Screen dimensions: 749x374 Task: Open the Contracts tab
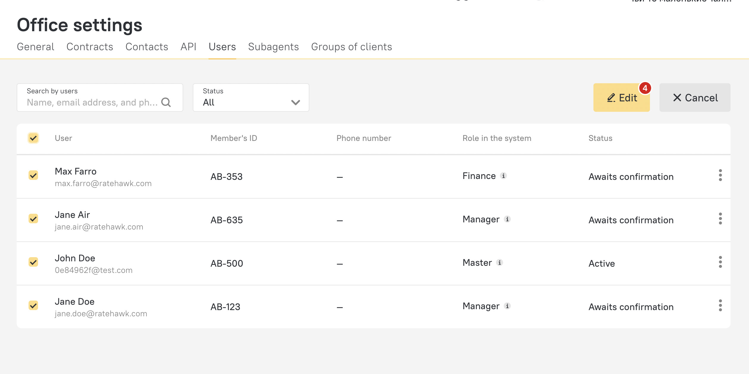coord(90,47)
